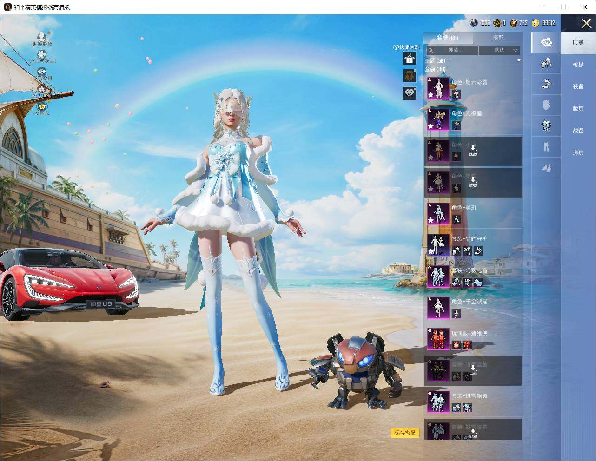Select the 角色-烟云彩露 outfit thumbnail
The height and width of the screenshot is (461, 596).
click(438, 88)
